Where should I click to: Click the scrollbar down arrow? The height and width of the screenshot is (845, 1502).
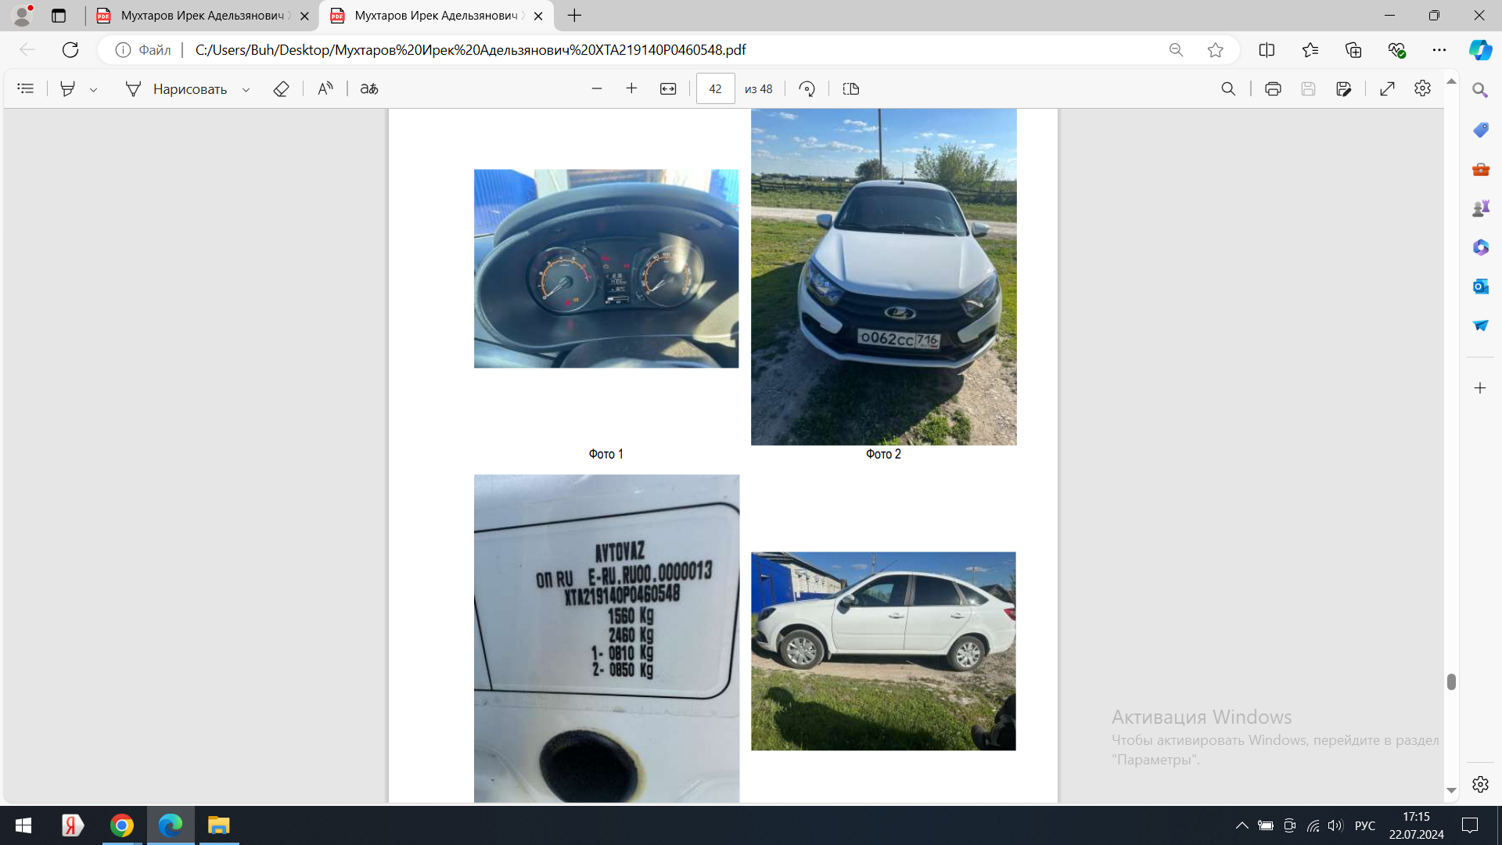tap(1451, 790)
